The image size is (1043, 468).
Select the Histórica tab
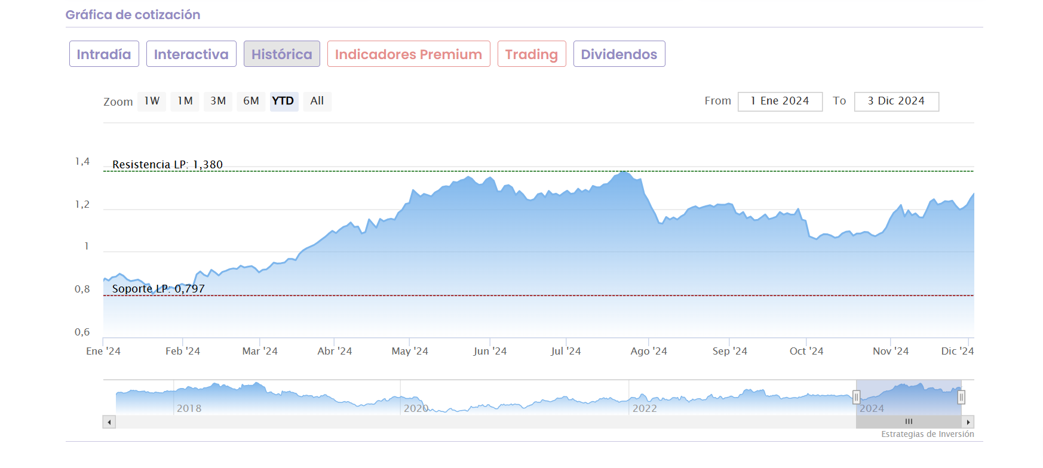point(282,54)
